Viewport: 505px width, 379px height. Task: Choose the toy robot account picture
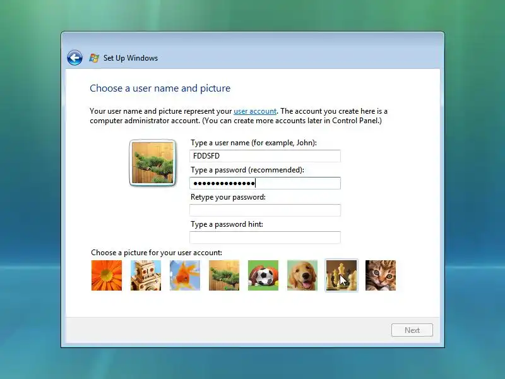pos(146,275)
